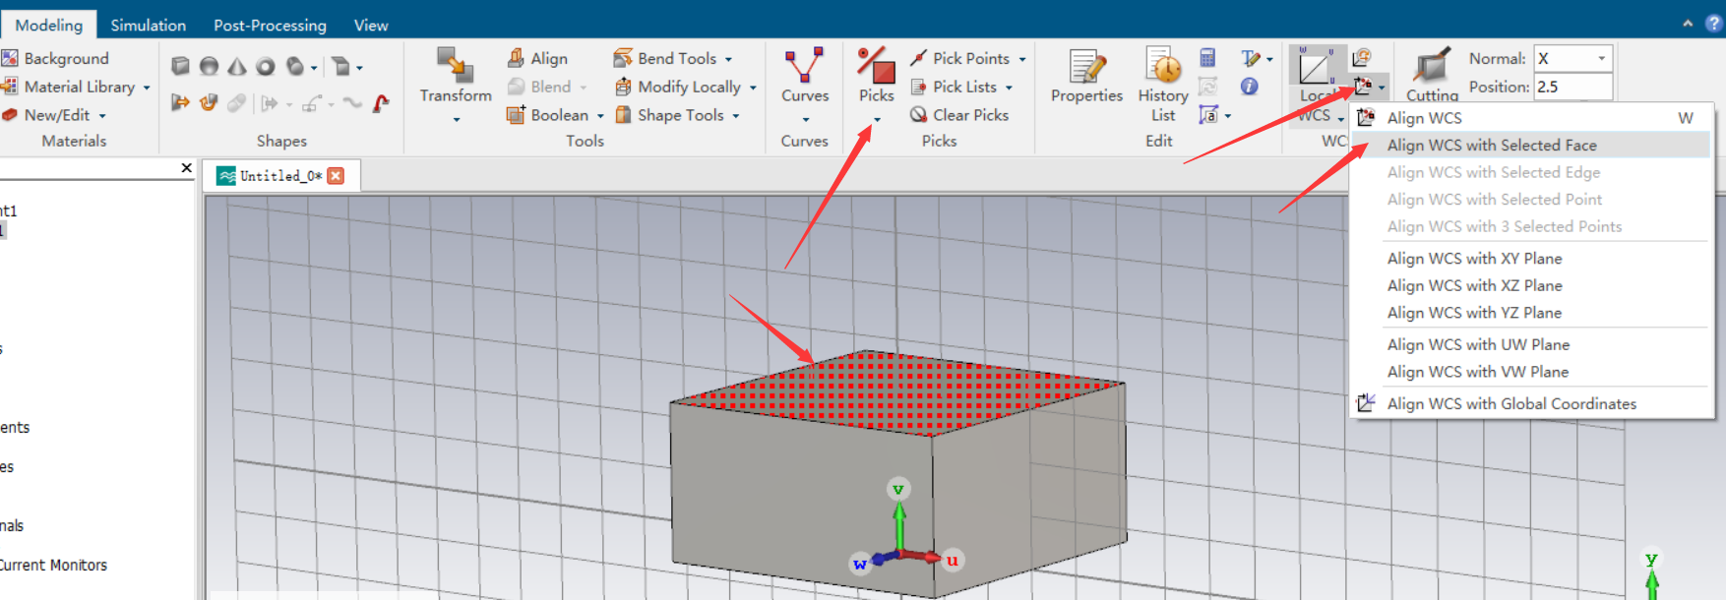Screen dimensions: 1726x600
Task: Select the rotate face tool
Action: (209, 102)
